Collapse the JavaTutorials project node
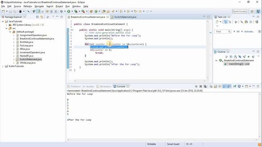Image resolution: width=262 pixels, height=147 pixels. tap(3, 22)
